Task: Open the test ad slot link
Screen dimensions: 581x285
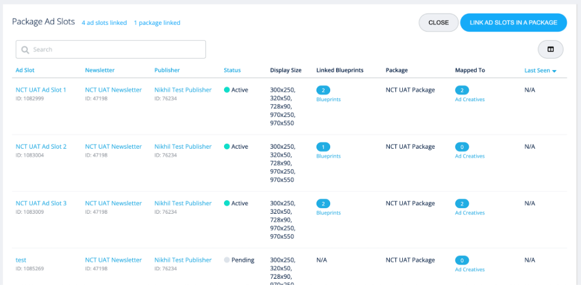Action: point(21,260)
